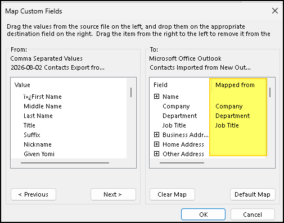Screen dimensions: 284x223
Task: Select the Home Address field row
Action: click(183, 144)
